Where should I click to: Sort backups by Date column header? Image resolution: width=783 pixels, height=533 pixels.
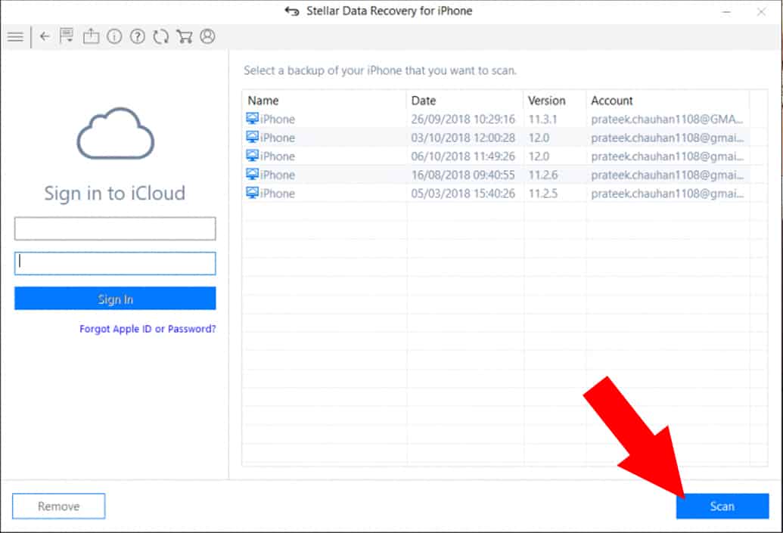pyautogui.click(x=424, y=101)
